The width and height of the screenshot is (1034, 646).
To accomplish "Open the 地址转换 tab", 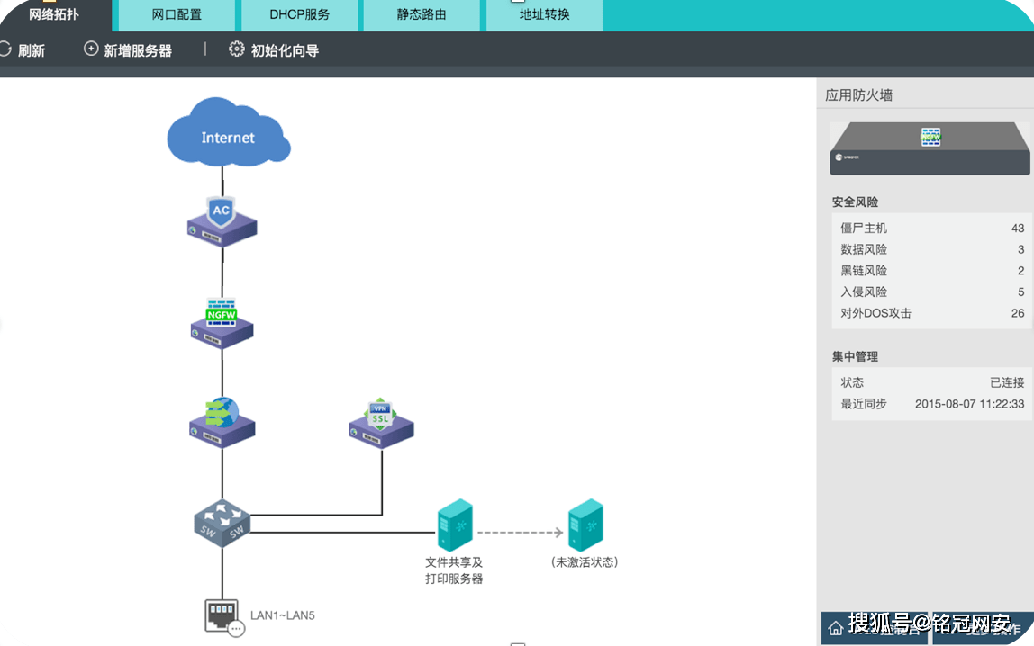I will (x=544, y=15).
